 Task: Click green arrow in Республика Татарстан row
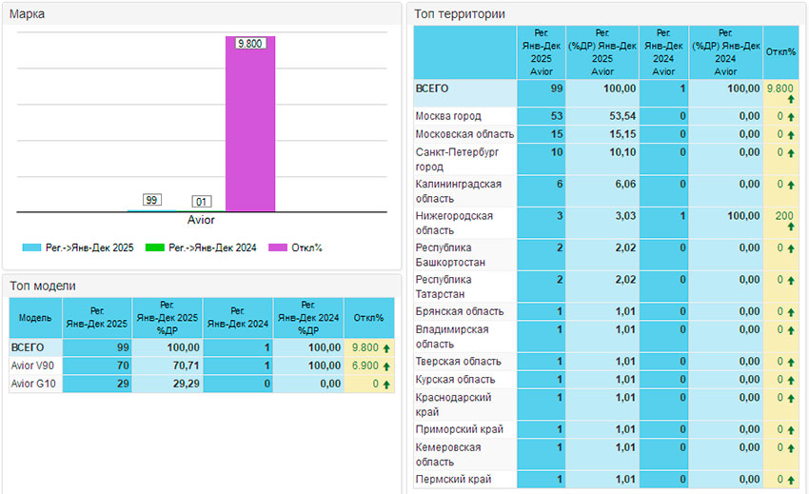[x=790, y=281]
